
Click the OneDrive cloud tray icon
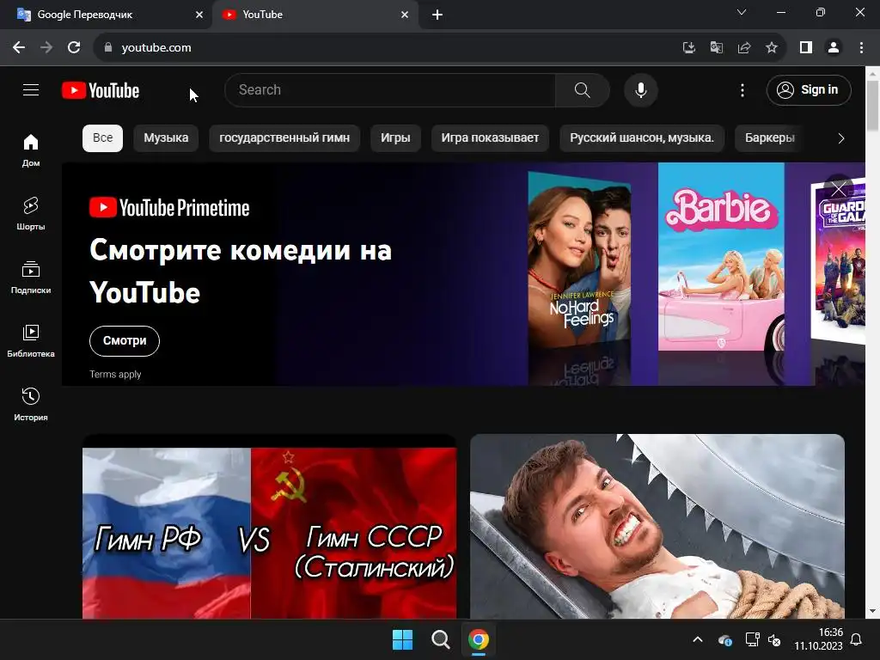[x=724, y=639]
